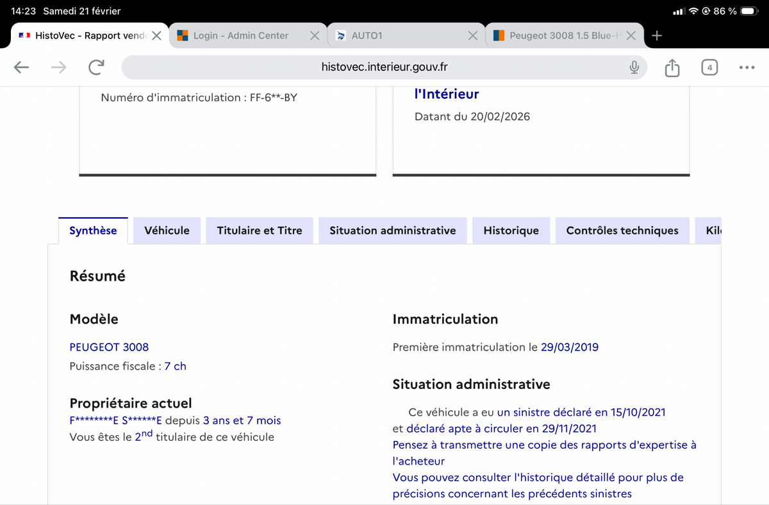Viewport: 769px width, 505px height.
Task: Open the Situation administrative tab
Action: click(x=393, y=231)
